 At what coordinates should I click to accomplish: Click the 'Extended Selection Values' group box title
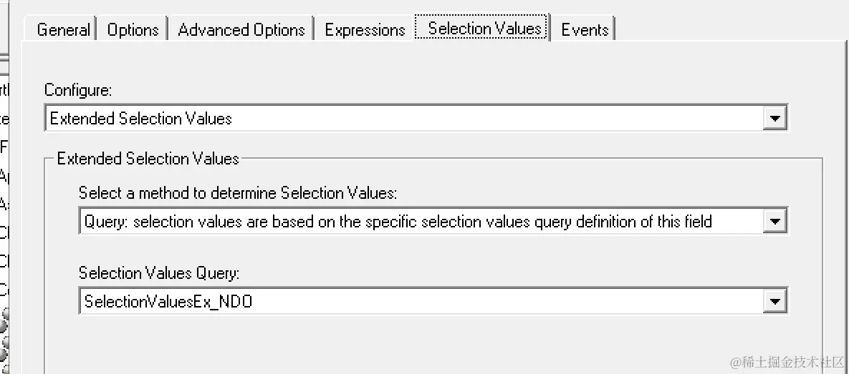pyautogui.click(x=148, y=159)
